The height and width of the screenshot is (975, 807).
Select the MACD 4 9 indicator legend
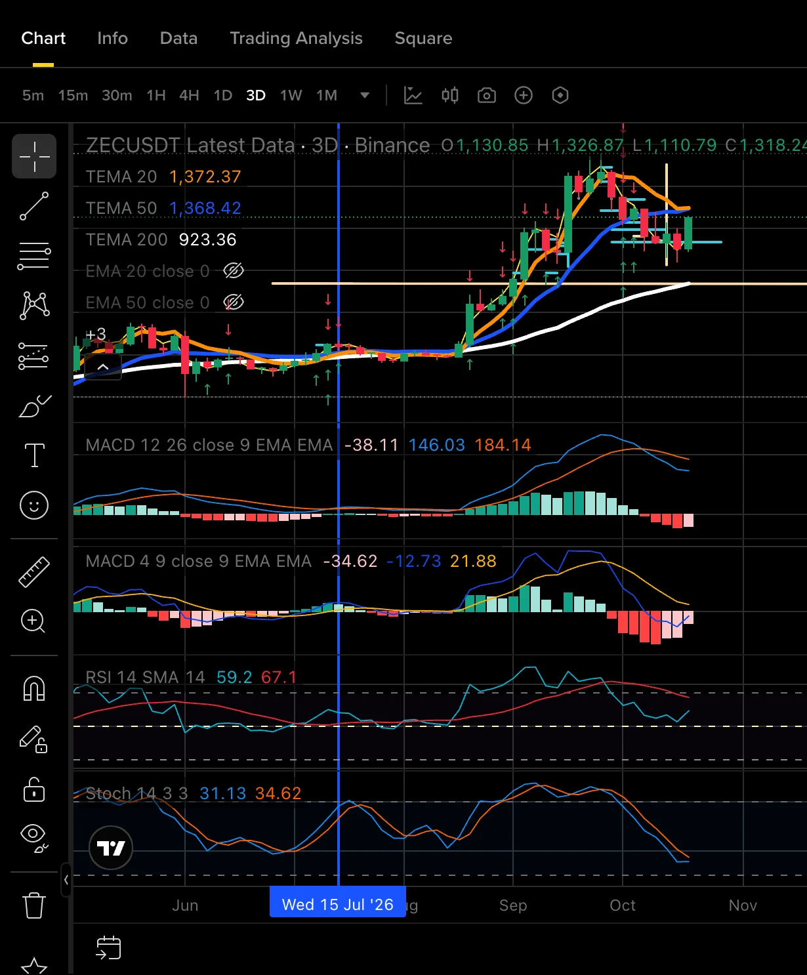coord(291,561)
